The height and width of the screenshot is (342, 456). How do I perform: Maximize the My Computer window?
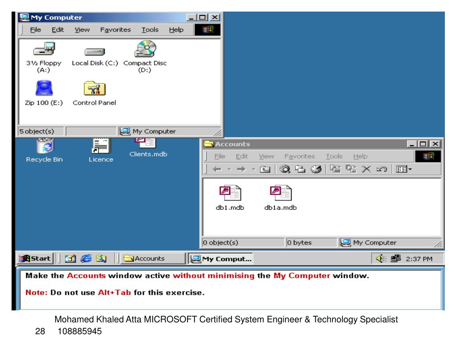(203, 17)
